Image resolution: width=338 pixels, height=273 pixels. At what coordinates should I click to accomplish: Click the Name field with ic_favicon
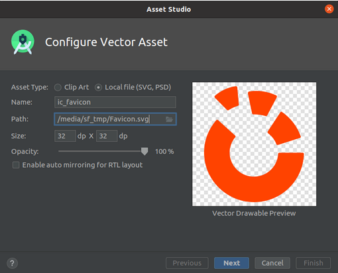[115, 102]
